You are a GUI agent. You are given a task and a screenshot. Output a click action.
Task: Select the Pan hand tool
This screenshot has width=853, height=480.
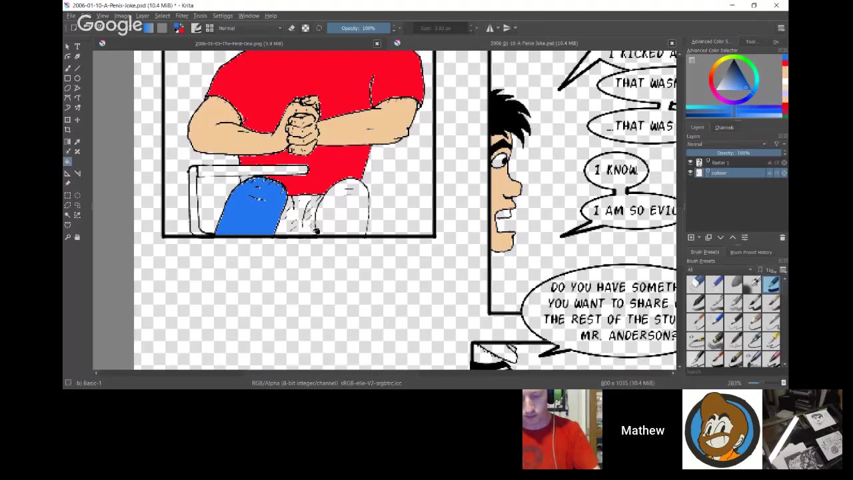77,237
